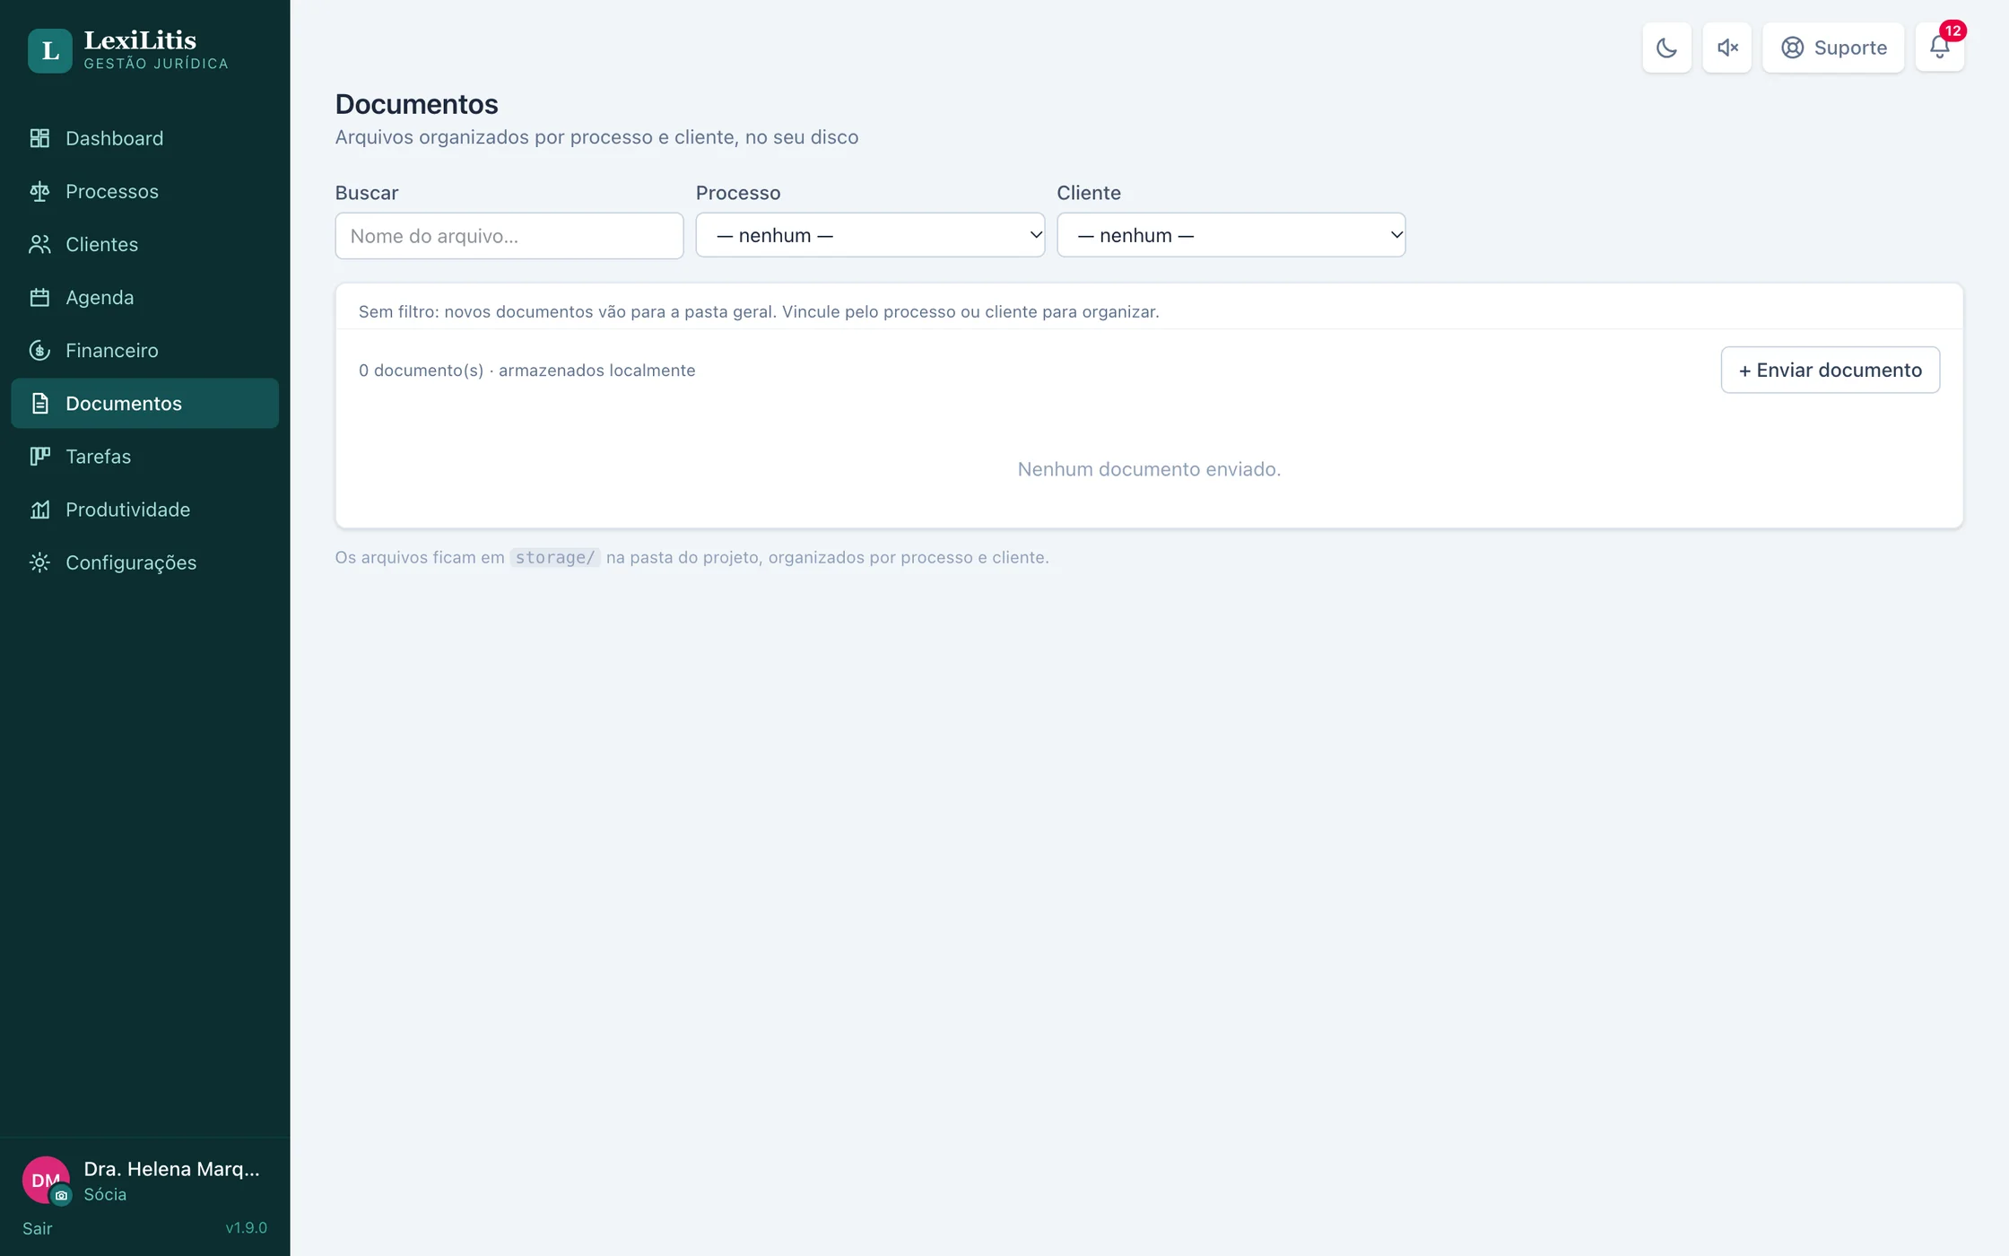
Task: Open the Processos menu item
Action: tap(144, 191)
